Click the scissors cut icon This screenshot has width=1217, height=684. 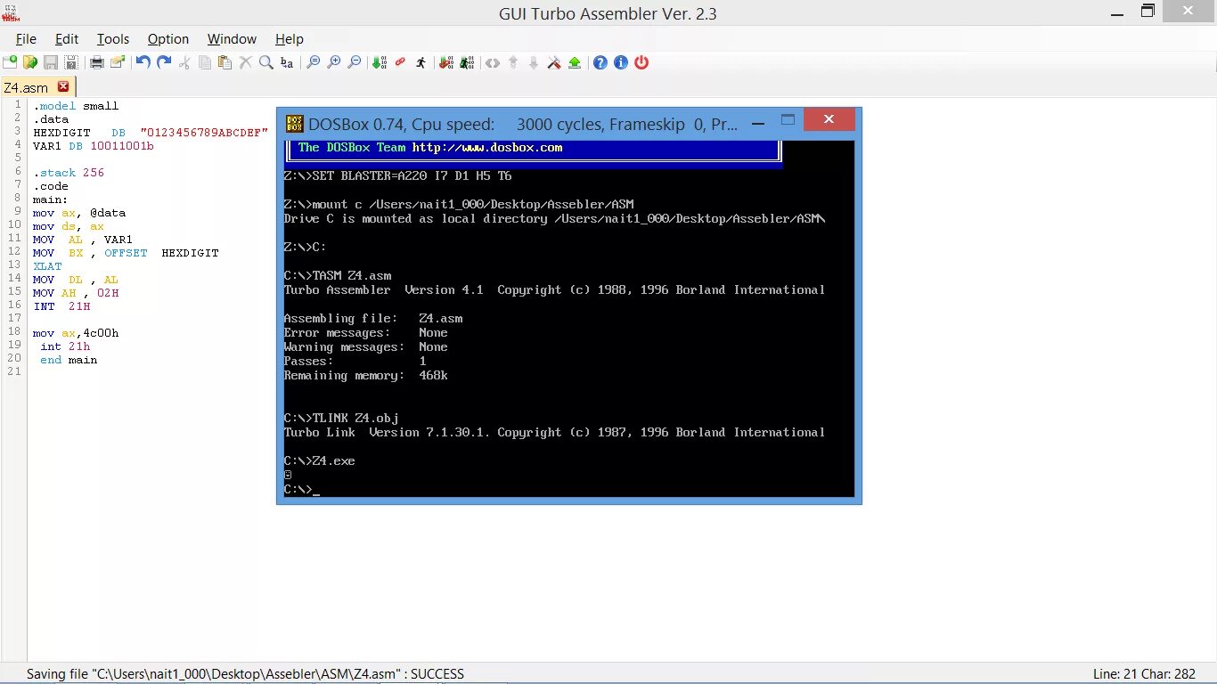tap(184, 62)
